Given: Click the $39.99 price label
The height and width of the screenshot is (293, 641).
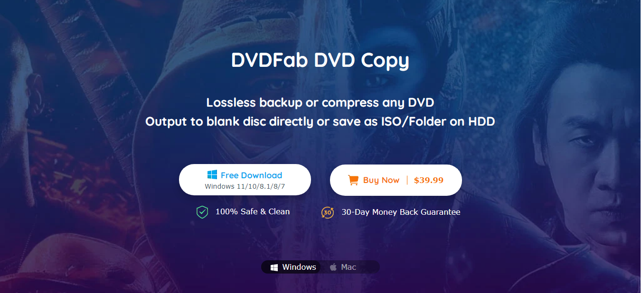Looking at the screenshot, I should [x=429, y=180].
